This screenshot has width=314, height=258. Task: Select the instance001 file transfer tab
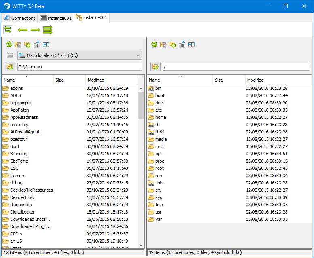(x=91, y=18)
